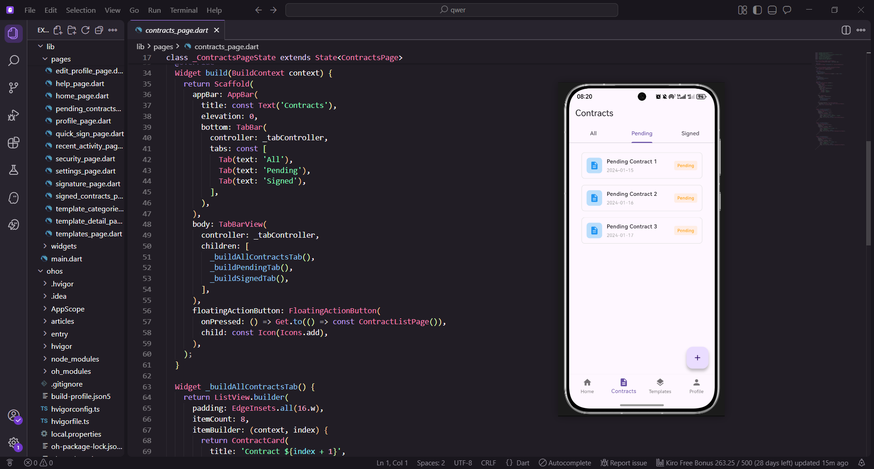This screenshot has width=874, height=469.
Task: Open the Search view icon
Action: coord(14,61)
